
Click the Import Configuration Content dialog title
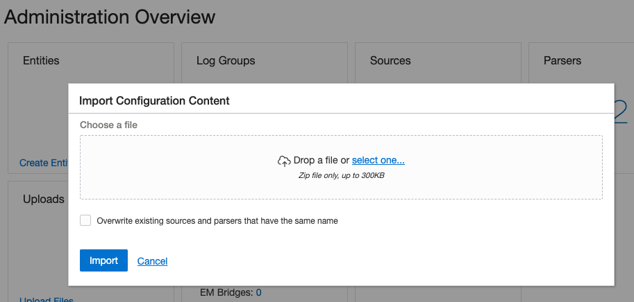(x=154, y=100)
